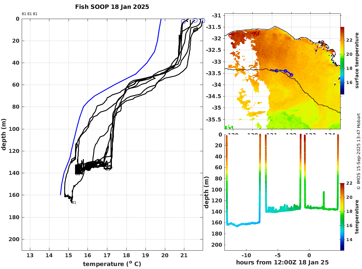Click the 'surface temperature' colorbar label
The height and width of the screenshot is (269, 362).
coord(357,60)
